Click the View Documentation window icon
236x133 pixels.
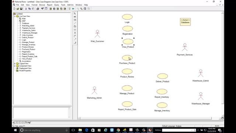46,9
